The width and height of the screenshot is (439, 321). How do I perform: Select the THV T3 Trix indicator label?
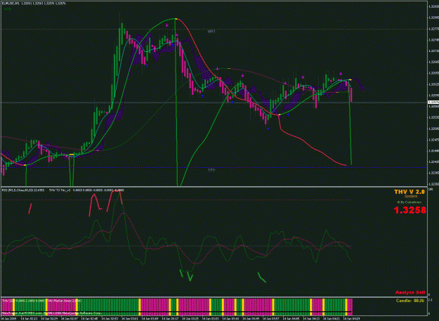86,190
